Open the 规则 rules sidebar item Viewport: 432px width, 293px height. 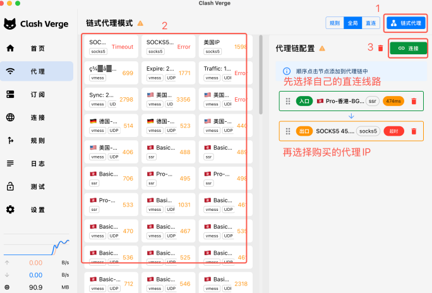(37, 140)
